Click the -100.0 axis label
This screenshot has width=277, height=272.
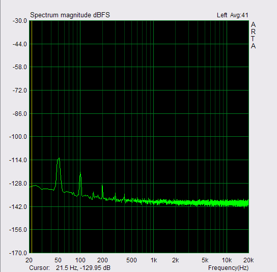pos(18,137)
